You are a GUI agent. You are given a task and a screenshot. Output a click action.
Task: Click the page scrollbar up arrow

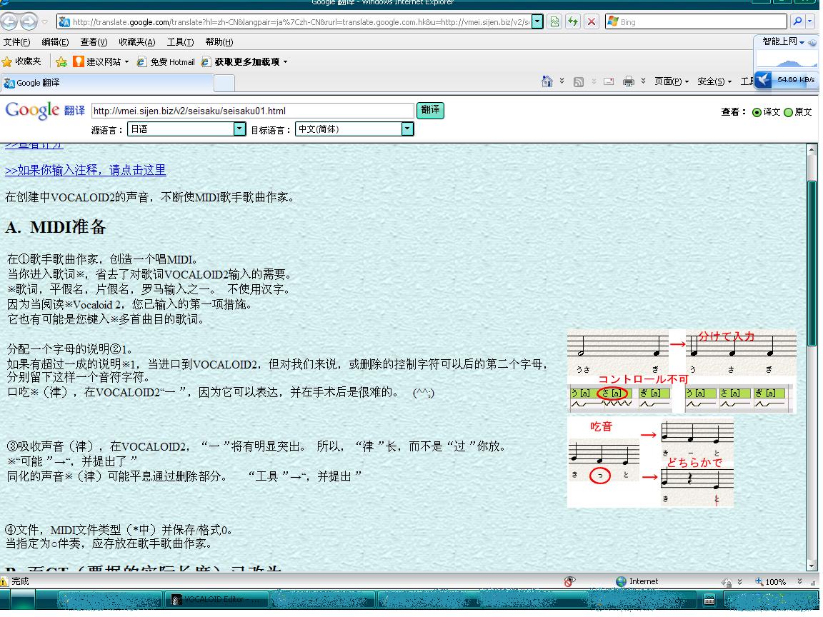pos(812,149)
